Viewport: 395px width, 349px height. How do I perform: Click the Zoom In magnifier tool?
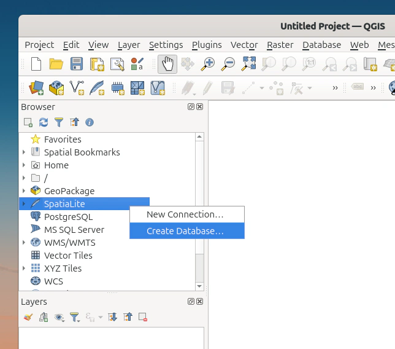[209, 63]
